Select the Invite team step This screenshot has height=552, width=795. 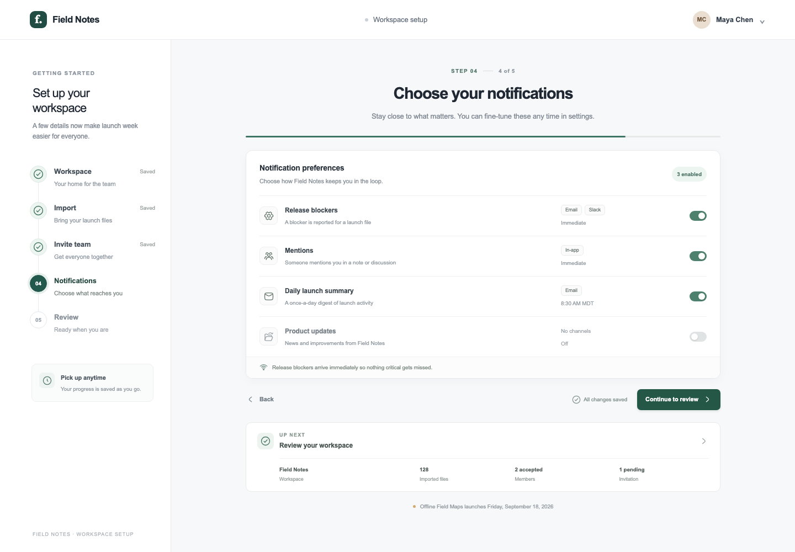[92, 250]
